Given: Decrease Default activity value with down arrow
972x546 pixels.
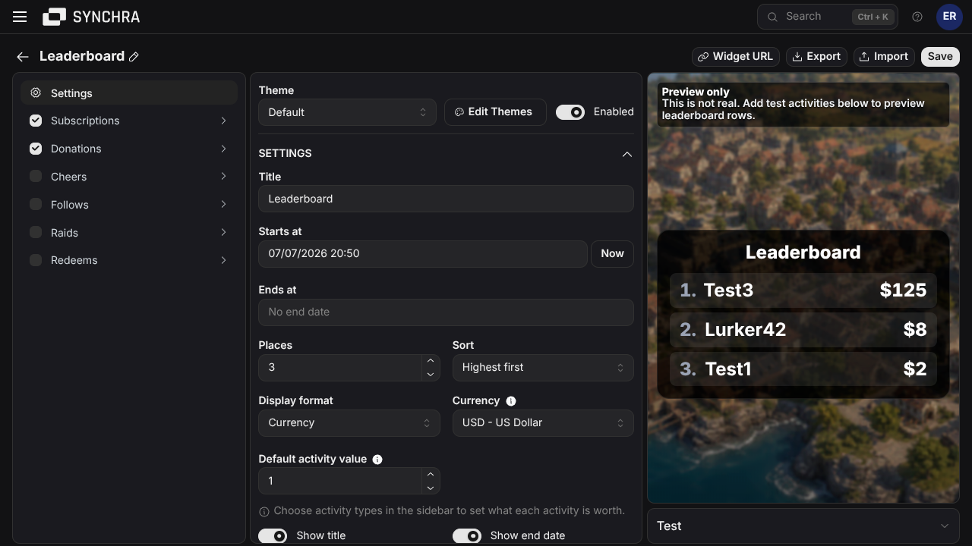Looking at the screenshot, I should click(x=431, y=488).
